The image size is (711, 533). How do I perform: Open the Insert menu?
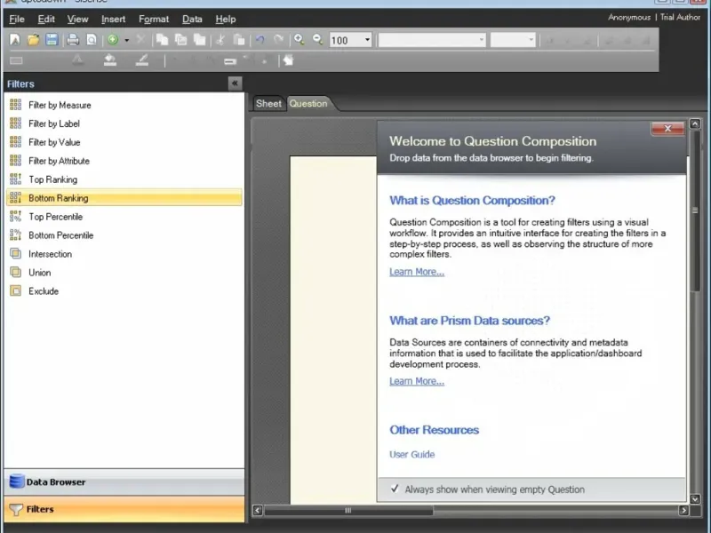pos(113,19)
